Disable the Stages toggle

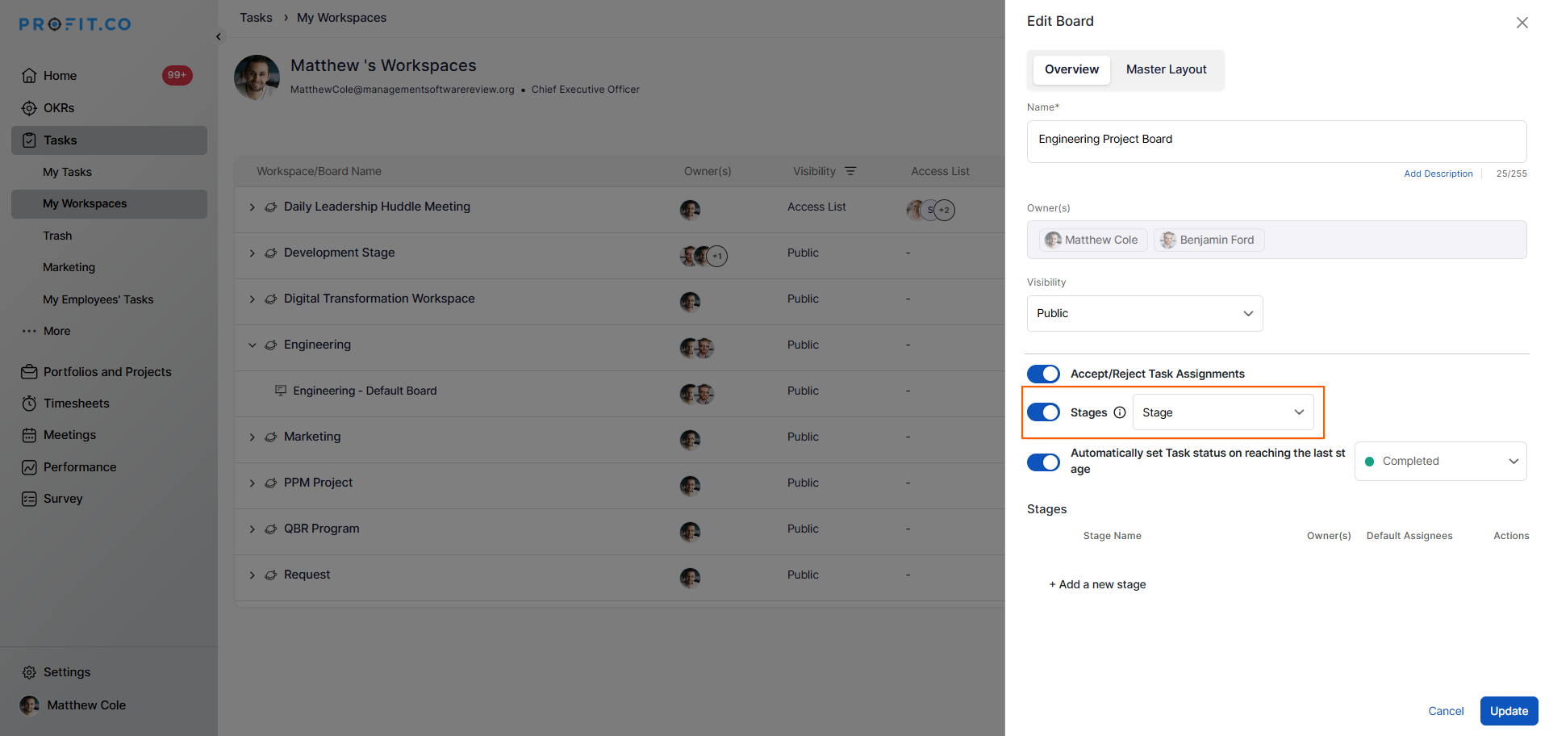click(x=1043, y=412)
